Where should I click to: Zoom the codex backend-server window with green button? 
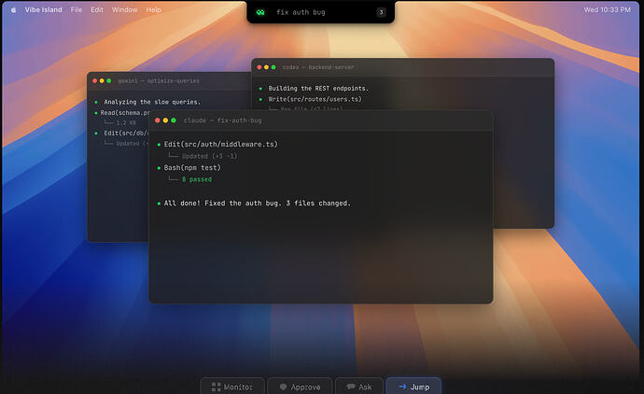[x=273, y=67]
